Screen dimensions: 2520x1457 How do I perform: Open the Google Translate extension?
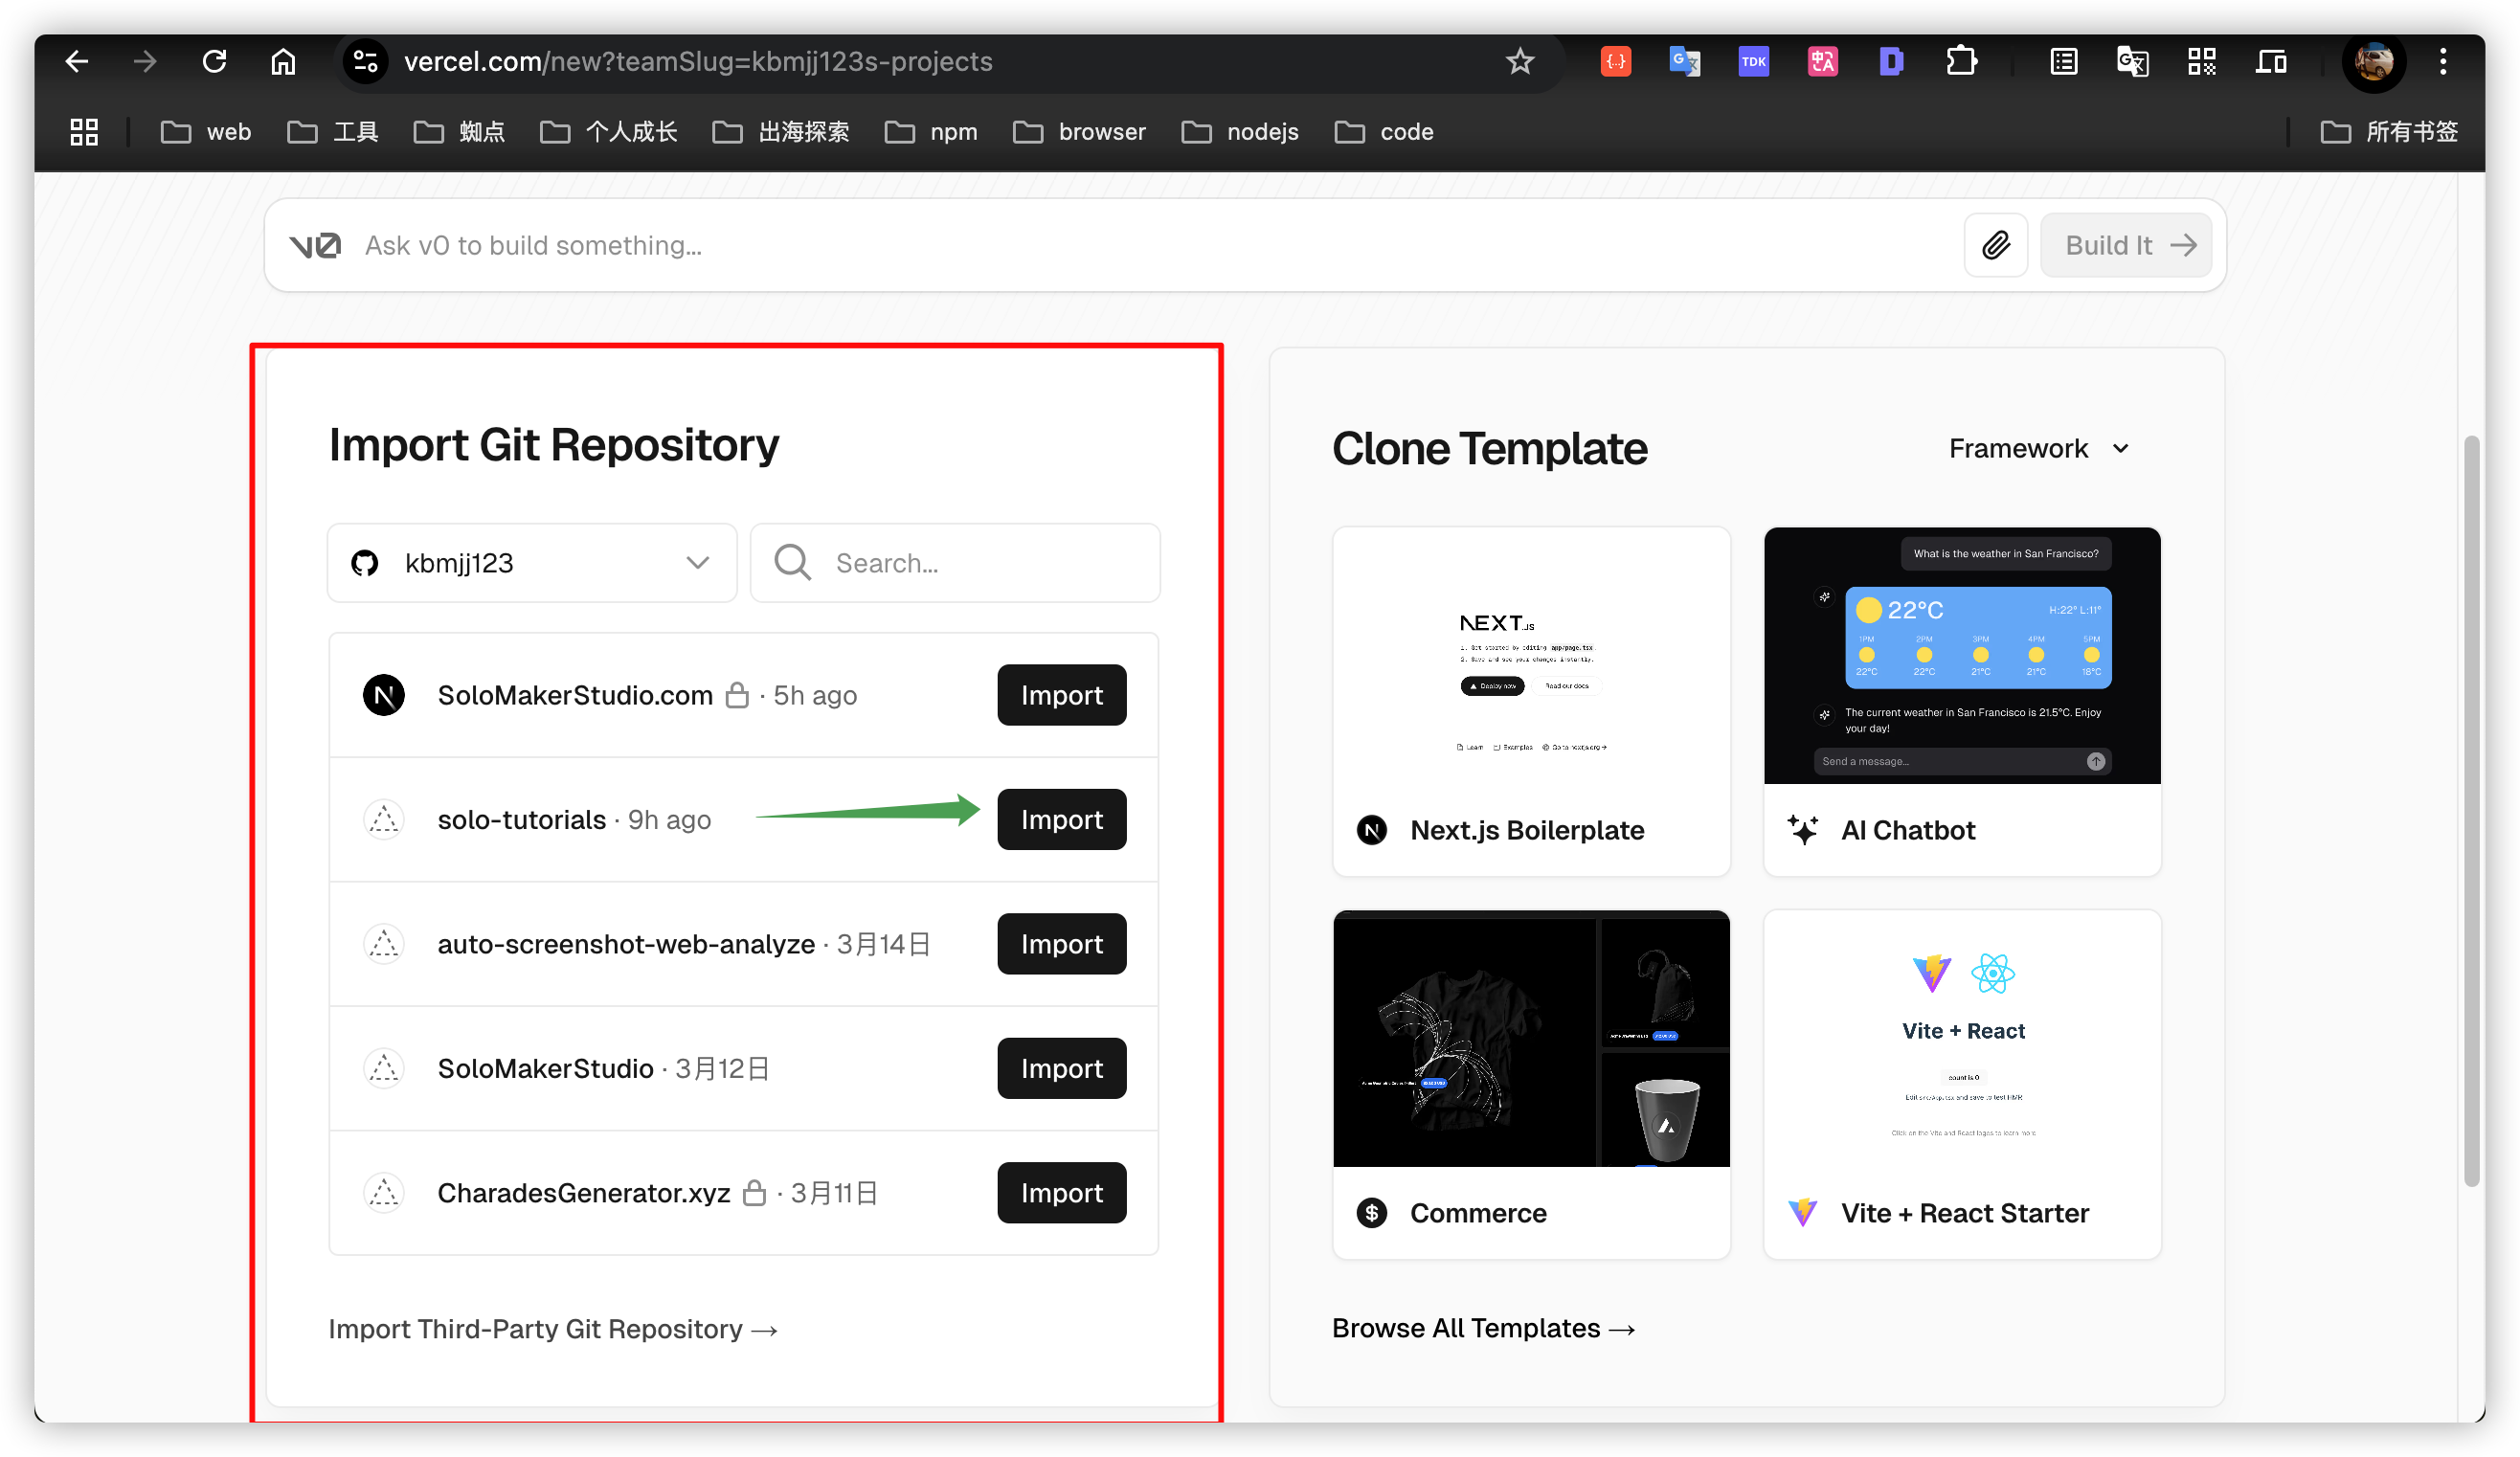coord(1684,62)
